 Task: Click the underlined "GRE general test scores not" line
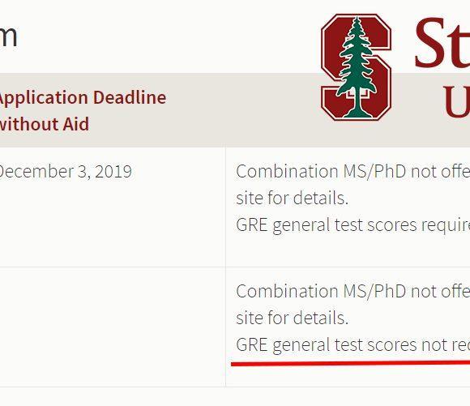[x=352, y=345]
